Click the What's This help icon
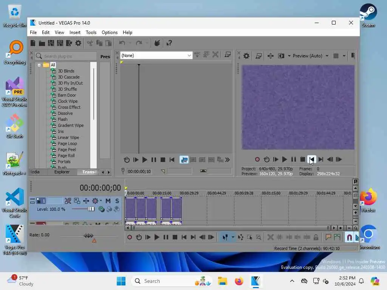Image resolution: width=387 pixels, height=290 pixels. click(169, 43)
